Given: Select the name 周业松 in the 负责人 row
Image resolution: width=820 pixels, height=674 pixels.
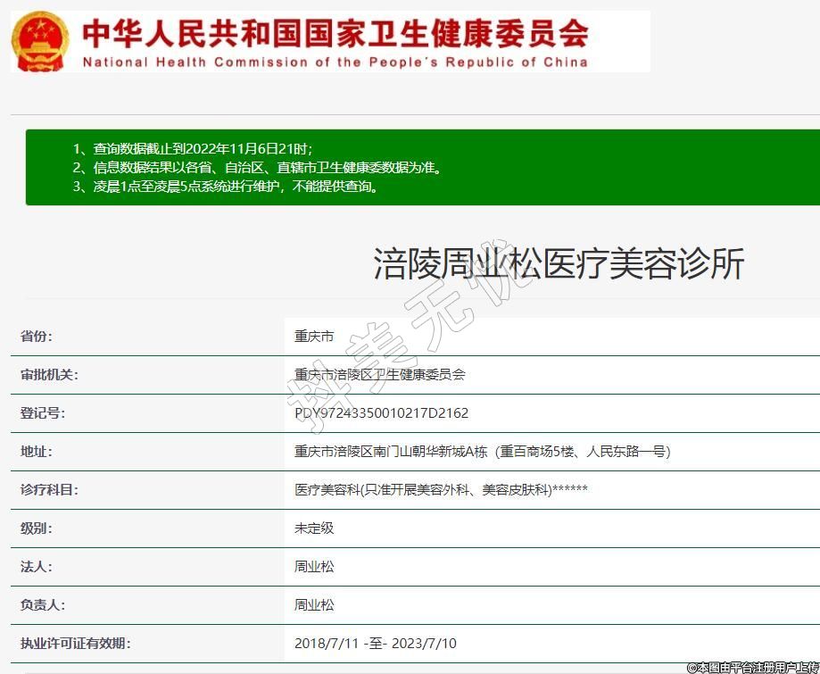Looking at the screenshot, I should [314, 605].
